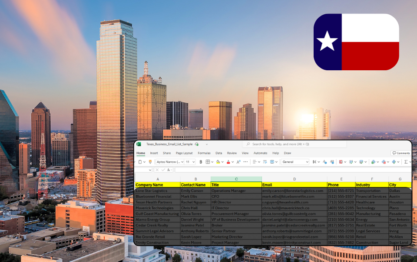Expand the font color options arrow
The height and width of the screenshot is (262, 417).
[x=232, y=162]
